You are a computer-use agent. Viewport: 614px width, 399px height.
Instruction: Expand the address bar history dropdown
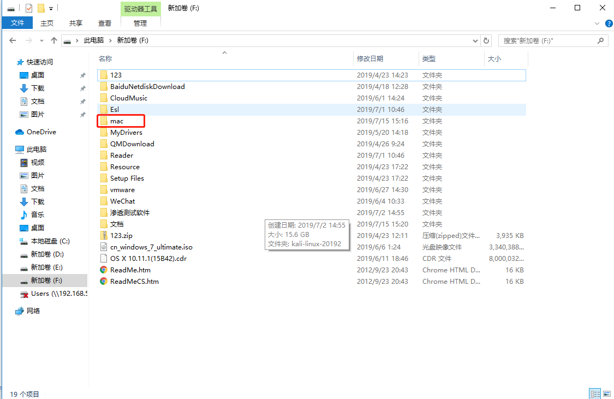475,41
